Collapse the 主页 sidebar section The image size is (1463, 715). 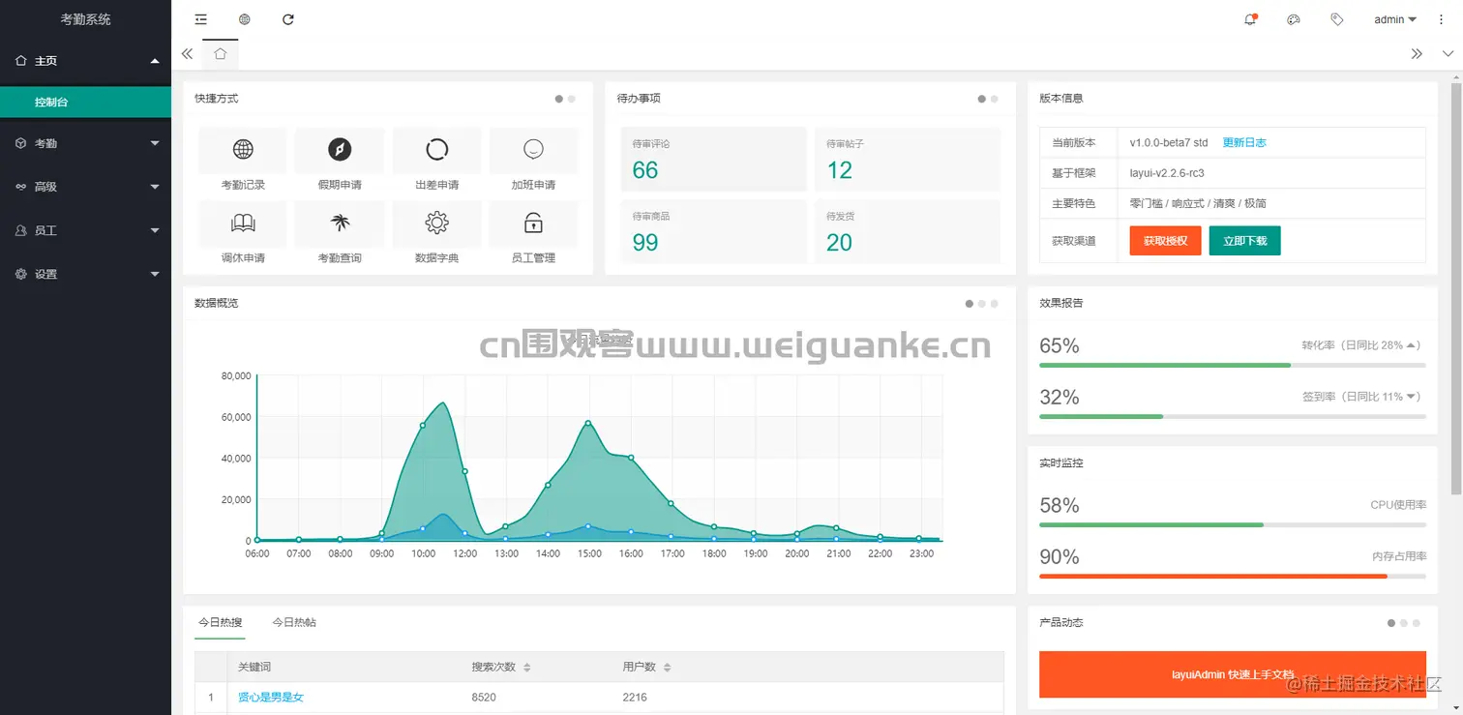coord(85,61)
